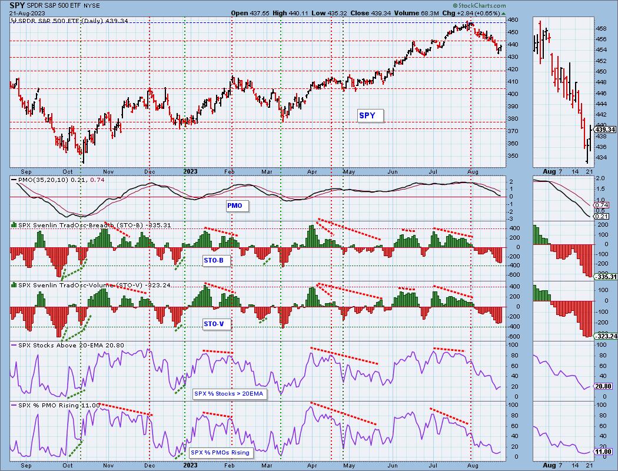Image resolution: width=618 pixels, height=471 pixels.
Task: Click the 'SPX % Stocks > 20EMA' annotation box
Action: [x=230, y=394]
